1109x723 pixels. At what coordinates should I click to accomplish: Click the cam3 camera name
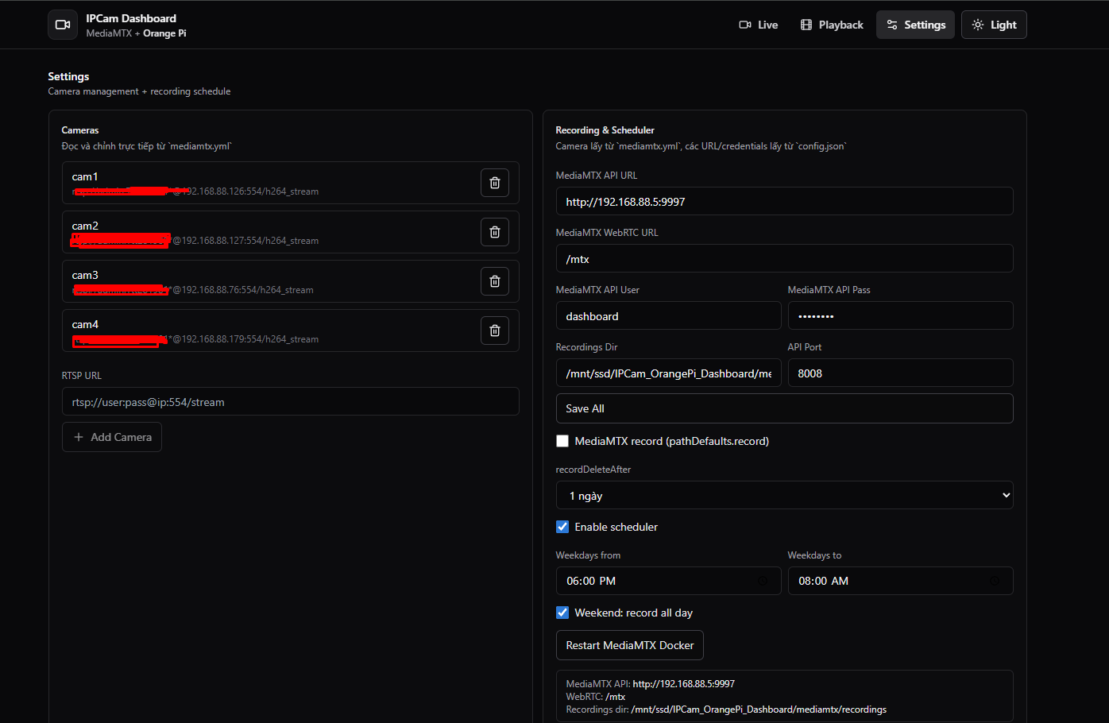85,275
